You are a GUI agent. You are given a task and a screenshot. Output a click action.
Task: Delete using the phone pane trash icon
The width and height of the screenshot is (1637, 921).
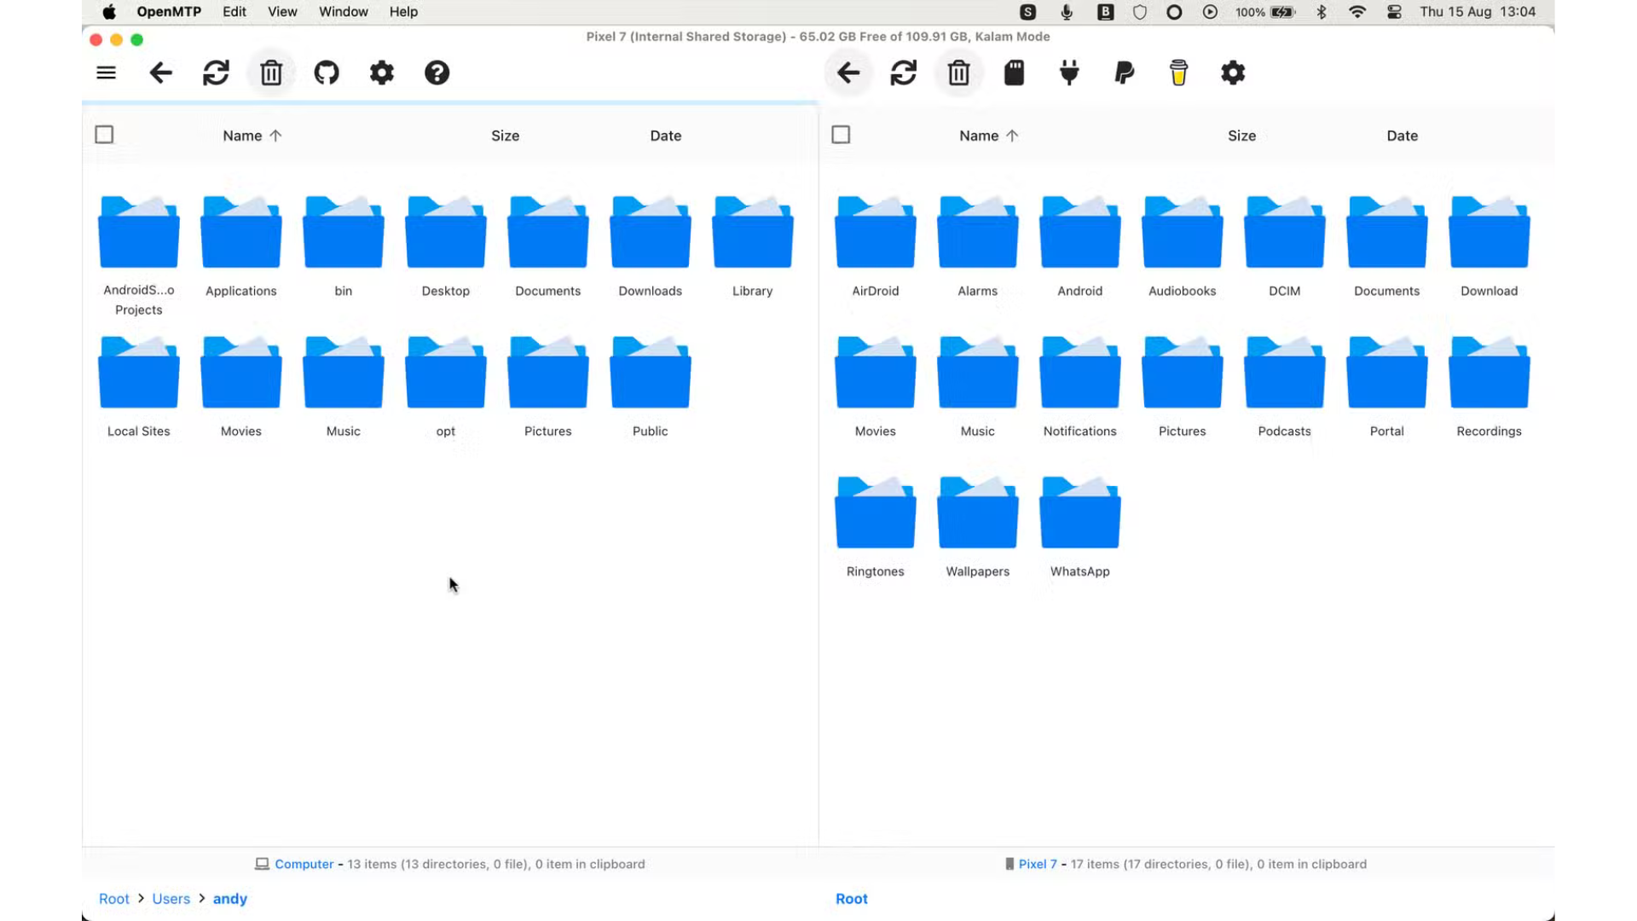click(958, 73)
